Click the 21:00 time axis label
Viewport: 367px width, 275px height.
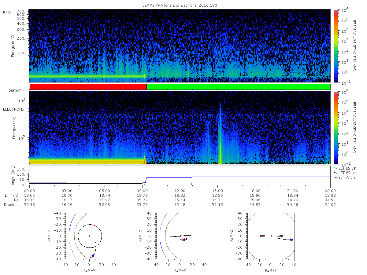(x=293, y=190)
